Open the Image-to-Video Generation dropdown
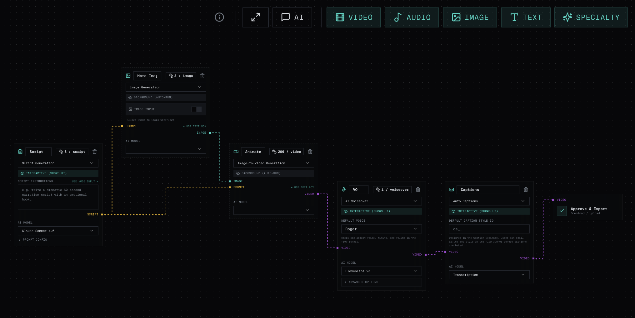This screenshot has width=635, height=318. [x=274, y=163]
